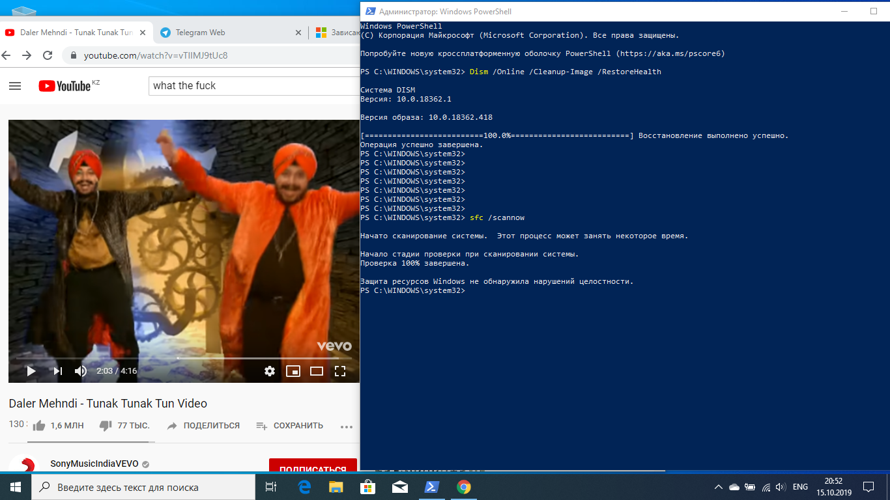Reload the page in Chrome

click(x=48, y=55)
